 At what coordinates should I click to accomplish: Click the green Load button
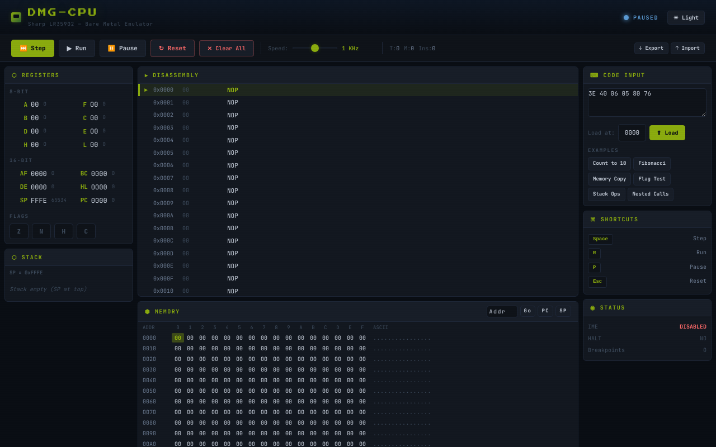pyautogui.click(x=667, y=133)
